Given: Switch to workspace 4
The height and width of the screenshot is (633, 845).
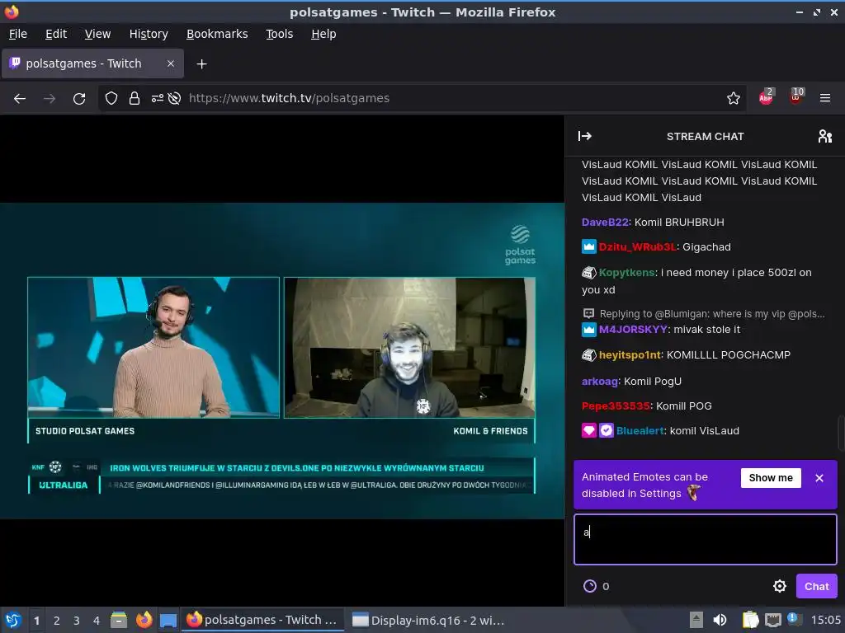Looking at the screenshot, I should 97,621.
